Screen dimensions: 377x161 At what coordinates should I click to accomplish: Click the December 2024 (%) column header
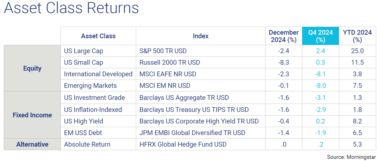coord(284,36)
